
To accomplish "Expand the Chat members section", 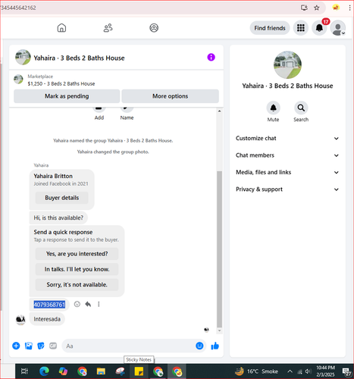I will point(287,155).
